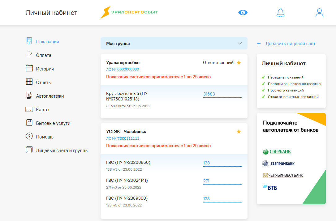Screen dimensions: 336x221
Task: Click the 31 683 кВтч от 26.06.2022 text
Action: point(128,106)
